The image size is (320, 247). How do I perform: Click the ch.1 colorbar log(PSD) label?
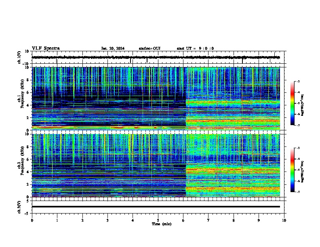coord(302,105)
